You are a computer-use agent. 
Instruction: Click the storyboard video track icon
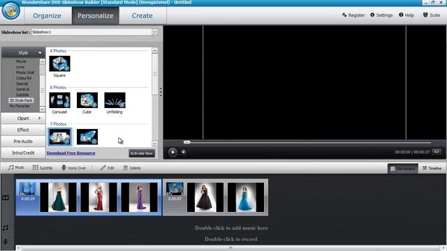point(6,198)
